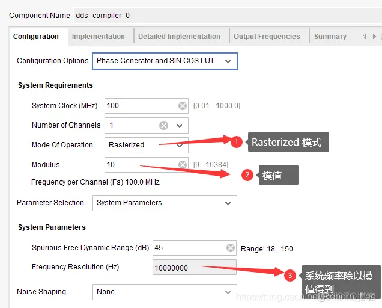
Task: Open the Parameter Selection dropdown
Action: (165, 203)
